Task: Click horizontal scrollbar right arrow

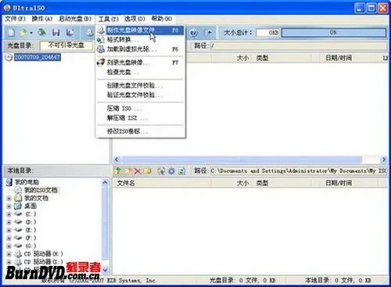Action: [x=383, y=160]
